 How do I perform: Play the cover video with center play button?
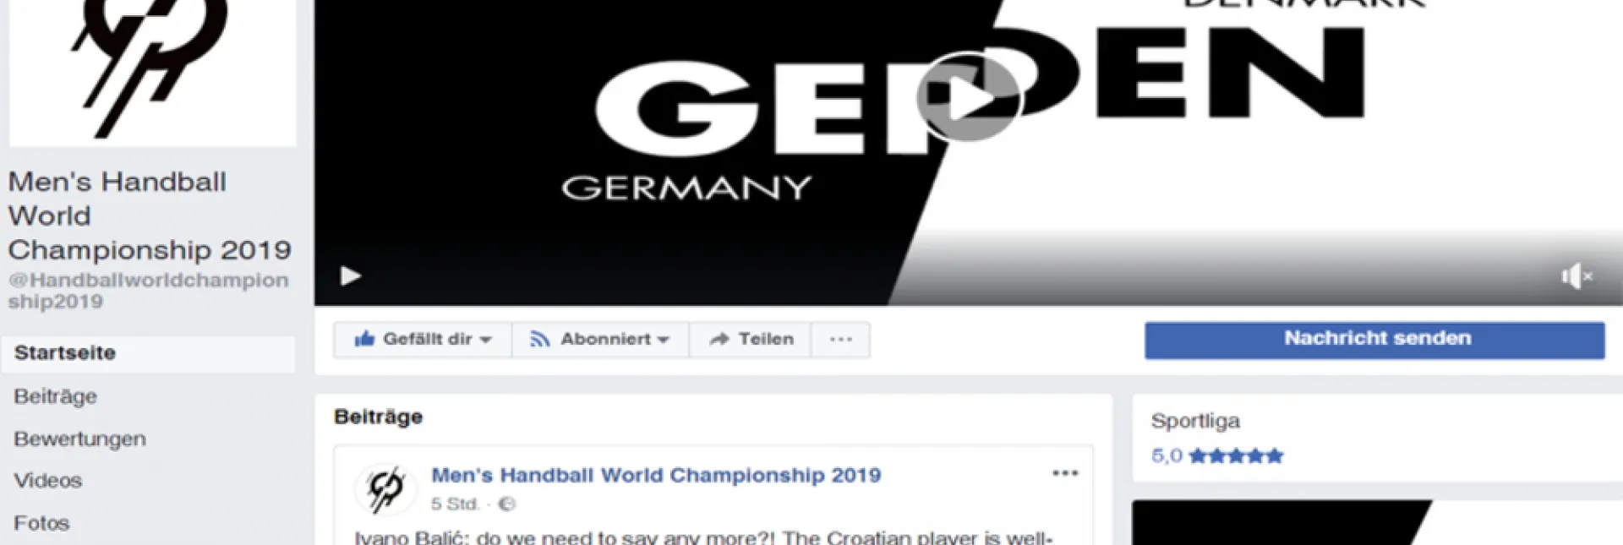pyautogui.click(x=968, y=98)
